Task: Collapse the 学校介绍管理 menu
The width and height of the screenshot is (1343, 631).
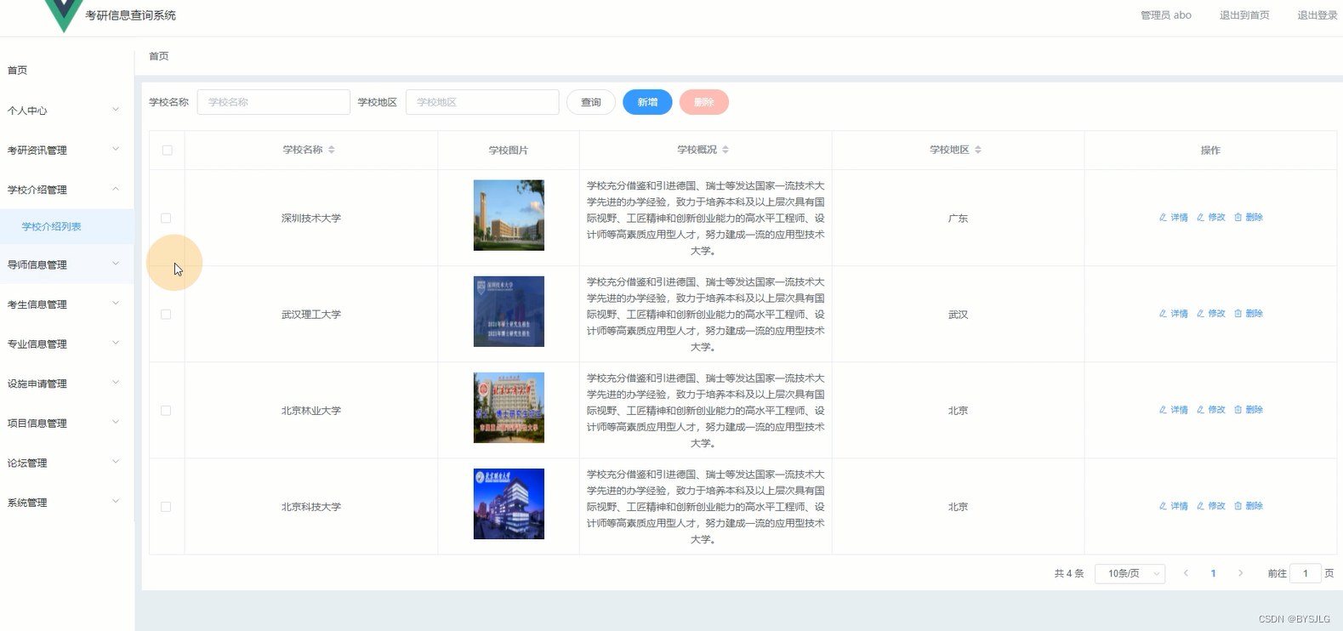Action: pos(66,190)
